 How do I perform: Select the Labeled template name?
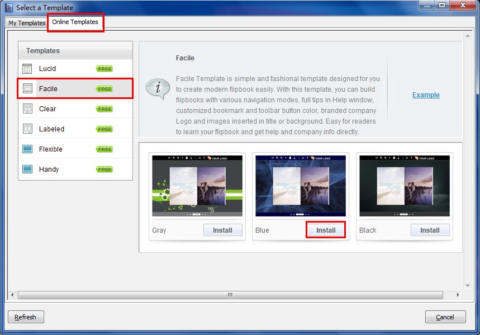(x=51, y=129)
